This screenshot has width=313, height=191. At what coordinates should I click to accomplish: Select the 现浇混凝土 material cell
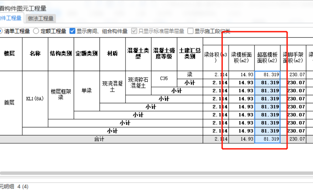click(x=112, y=87)
